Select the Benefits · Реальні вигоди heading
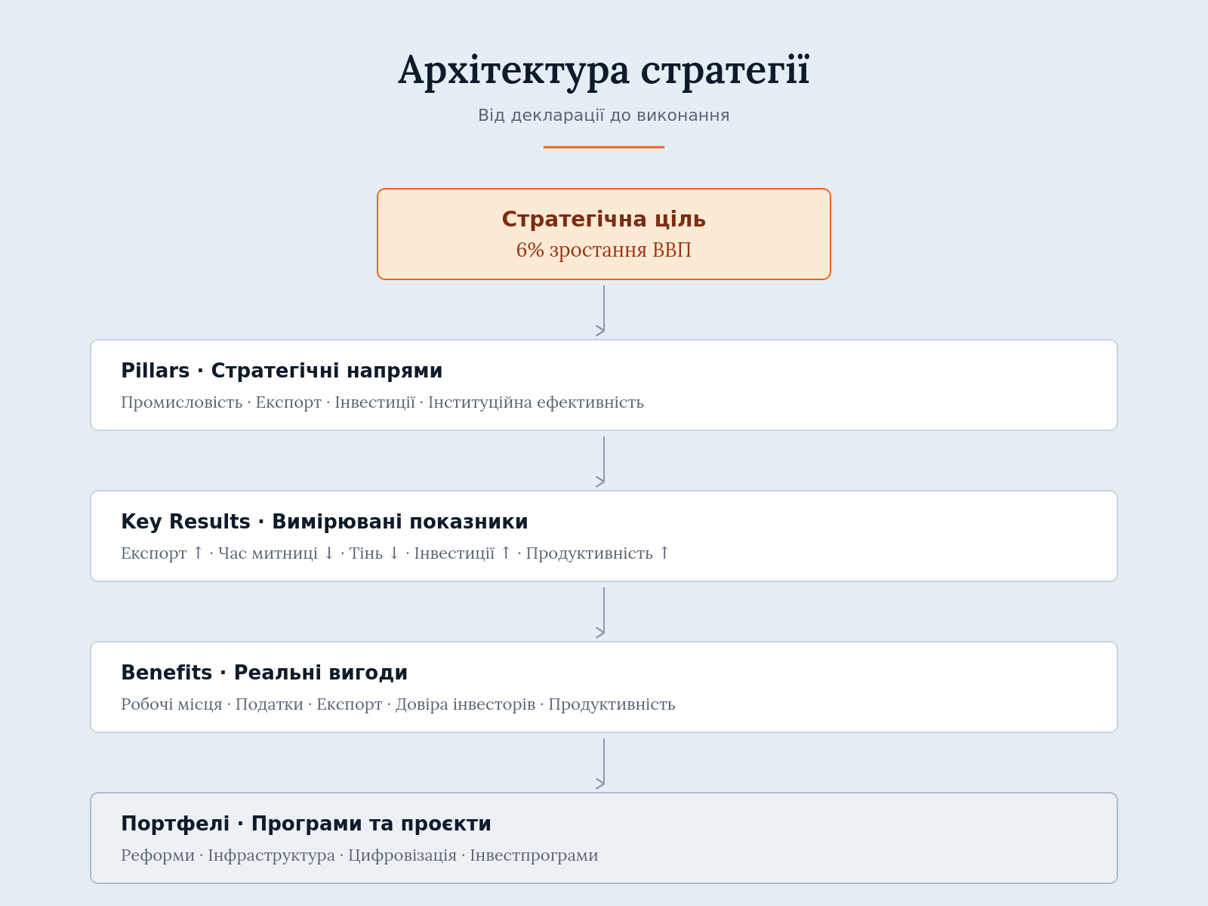 264,673
